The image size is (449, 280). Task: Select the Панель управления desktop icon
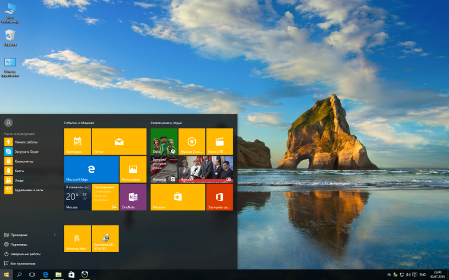click(x=10, y=67)
